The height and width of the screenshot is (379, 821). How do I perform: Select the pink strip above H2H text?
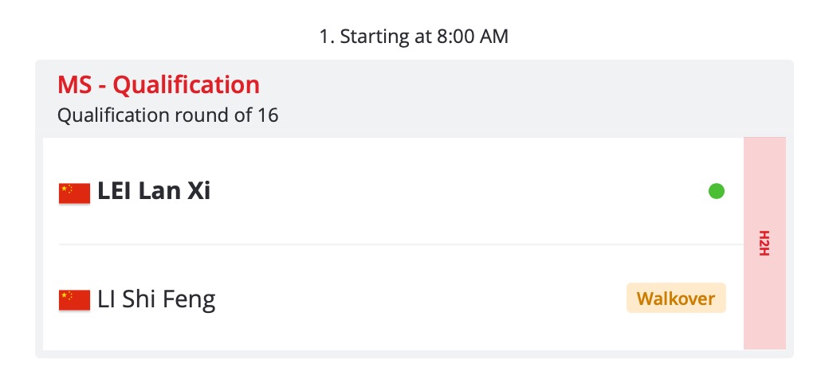[764, 183]
